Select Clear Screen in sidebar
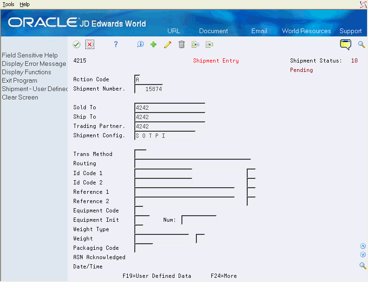Viewport: 368px width, 282px height. (x=20, y=97)
